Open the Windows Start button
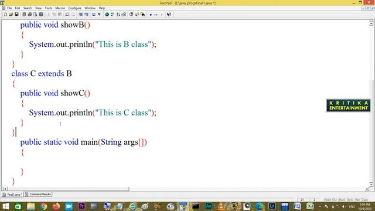The height and width of the screenshot is (211, 375). click(x=5, y=206)
